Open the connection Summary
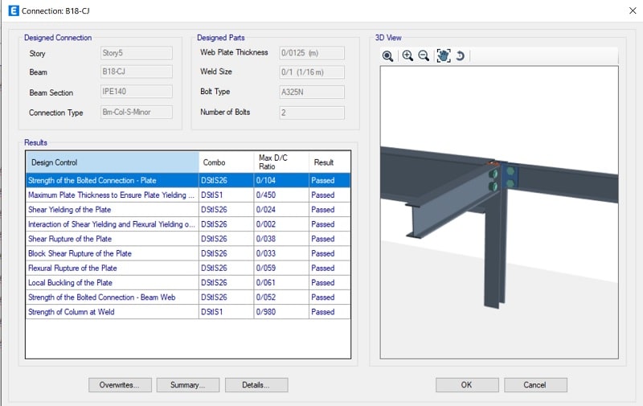The image size is (643, 406). [x=188, y=384]
